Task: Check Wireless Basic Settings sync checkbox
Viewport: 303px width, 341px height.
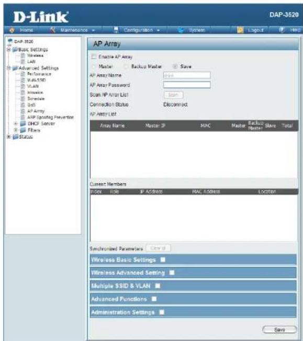Action: click(163, 260)
